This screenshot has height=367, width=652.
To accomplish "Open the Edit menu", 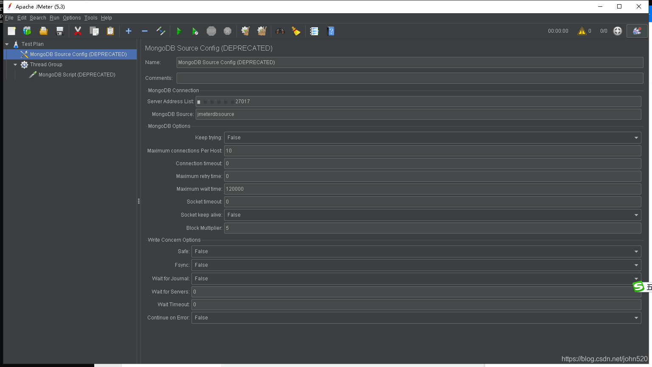I will pos(22,18).
